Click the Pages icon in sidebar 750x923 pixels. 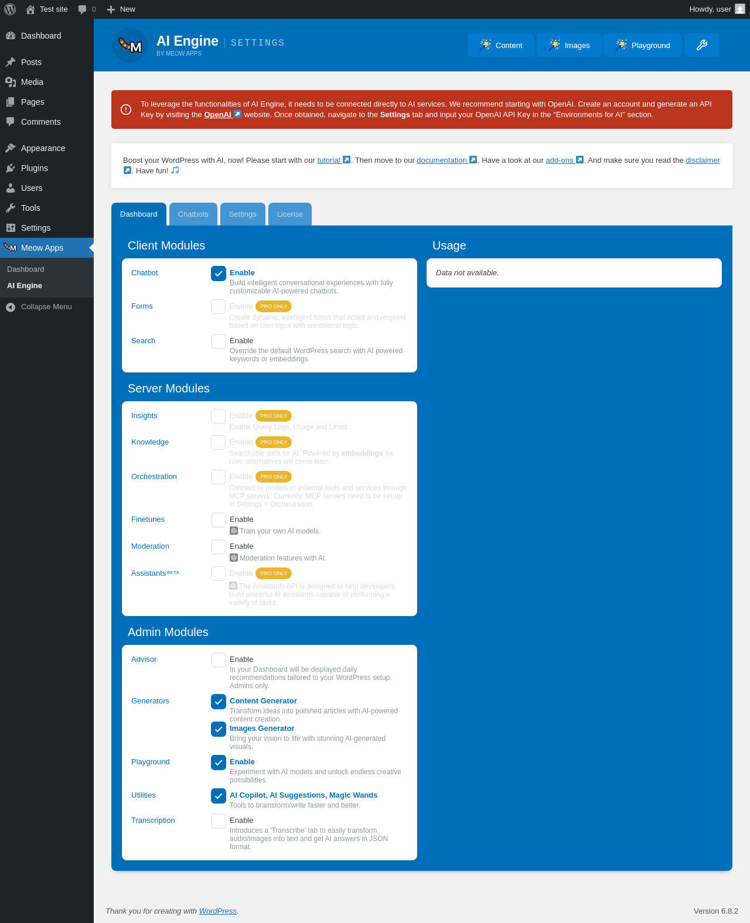(11, 102)
